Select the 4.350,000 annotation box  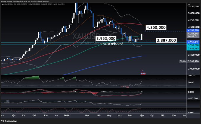(x=156, y=27)
